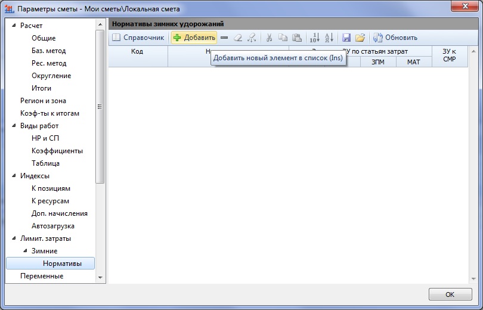Viewport: 483px width, 310px height.
Task: Click the floppy disk save icon
Action: point(346,38)
